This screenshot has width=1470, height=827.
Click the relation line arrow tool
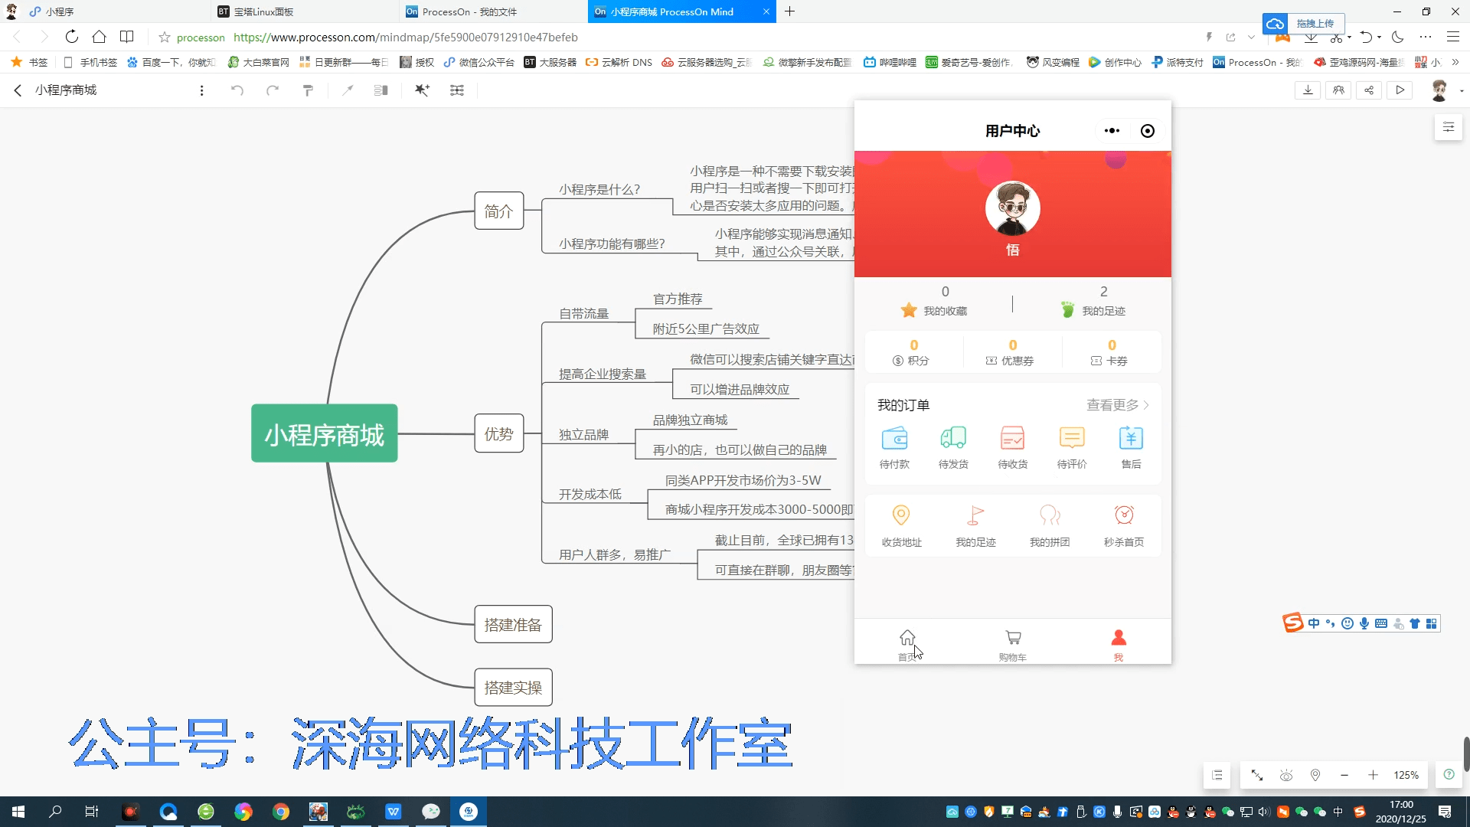[348, 90]
